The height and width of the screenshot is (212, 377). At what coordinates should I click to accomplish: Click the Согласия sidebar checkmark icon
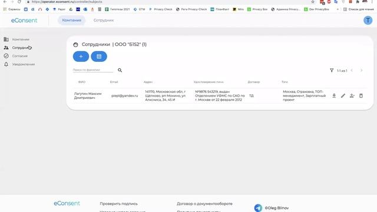click(6, 56)
